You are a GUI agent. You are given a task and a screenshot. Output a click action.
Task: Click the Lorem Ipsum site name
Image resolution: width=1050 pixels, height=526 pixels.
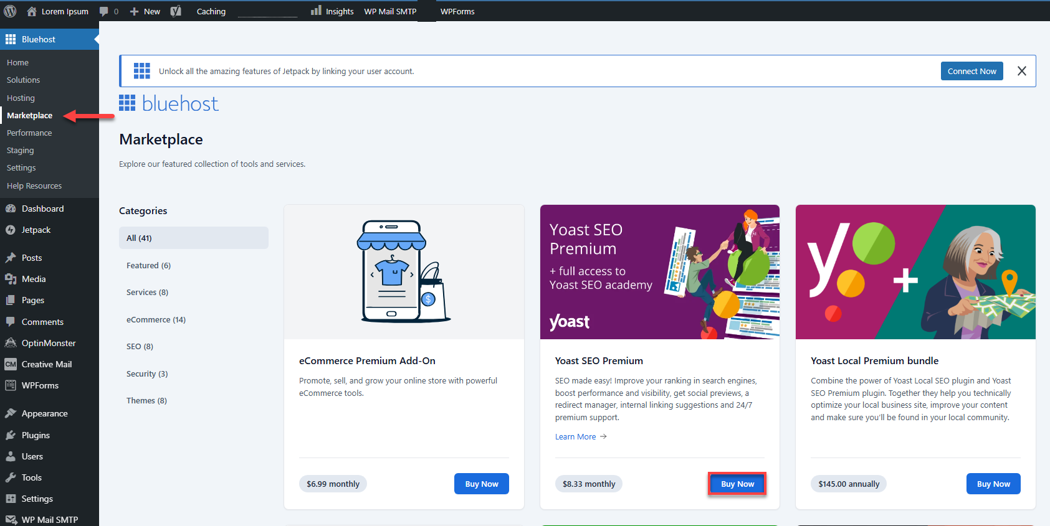pos(65,11)
